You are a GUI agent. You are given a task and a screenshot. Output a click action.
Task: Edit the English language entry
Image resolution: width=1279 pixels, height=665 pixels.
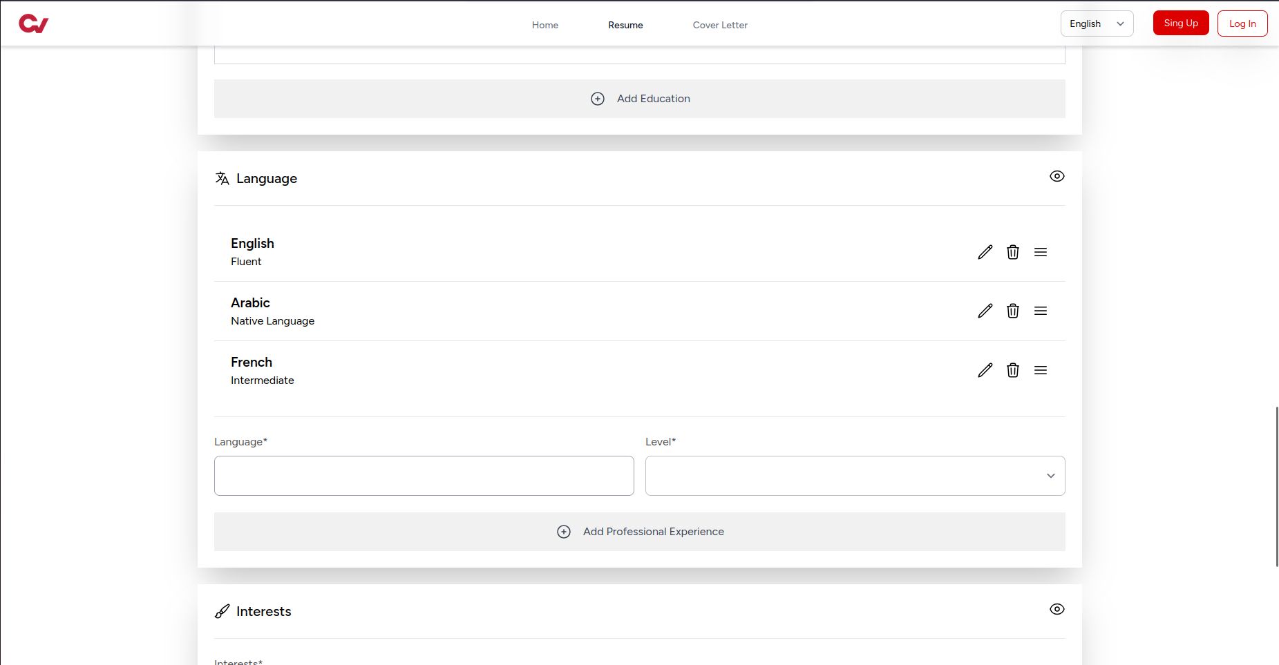[x=985, y=252]
